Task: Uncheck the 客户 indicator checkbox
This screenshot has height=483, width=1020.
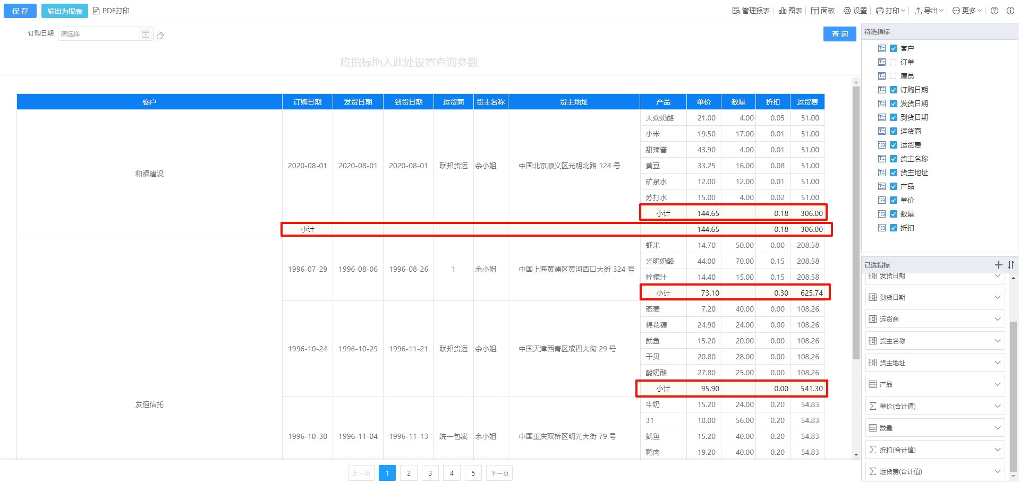Action: tap(893, 48)
